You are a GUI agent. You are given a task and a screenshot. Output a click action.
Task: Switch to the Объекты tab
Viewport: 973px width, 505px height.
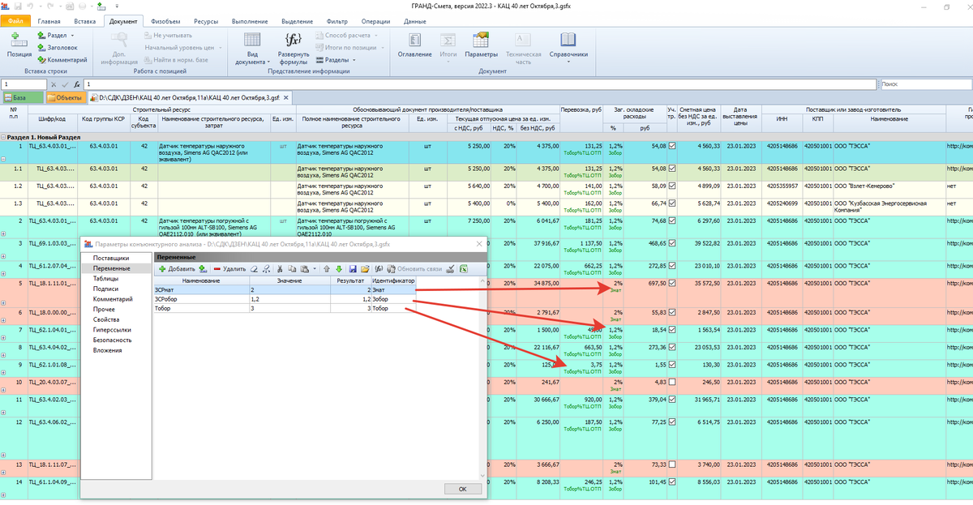(x=65, y=97)
